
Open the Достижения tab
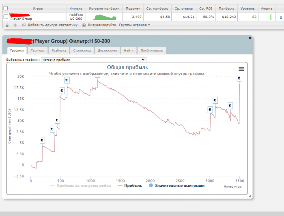tap(108, 51)
